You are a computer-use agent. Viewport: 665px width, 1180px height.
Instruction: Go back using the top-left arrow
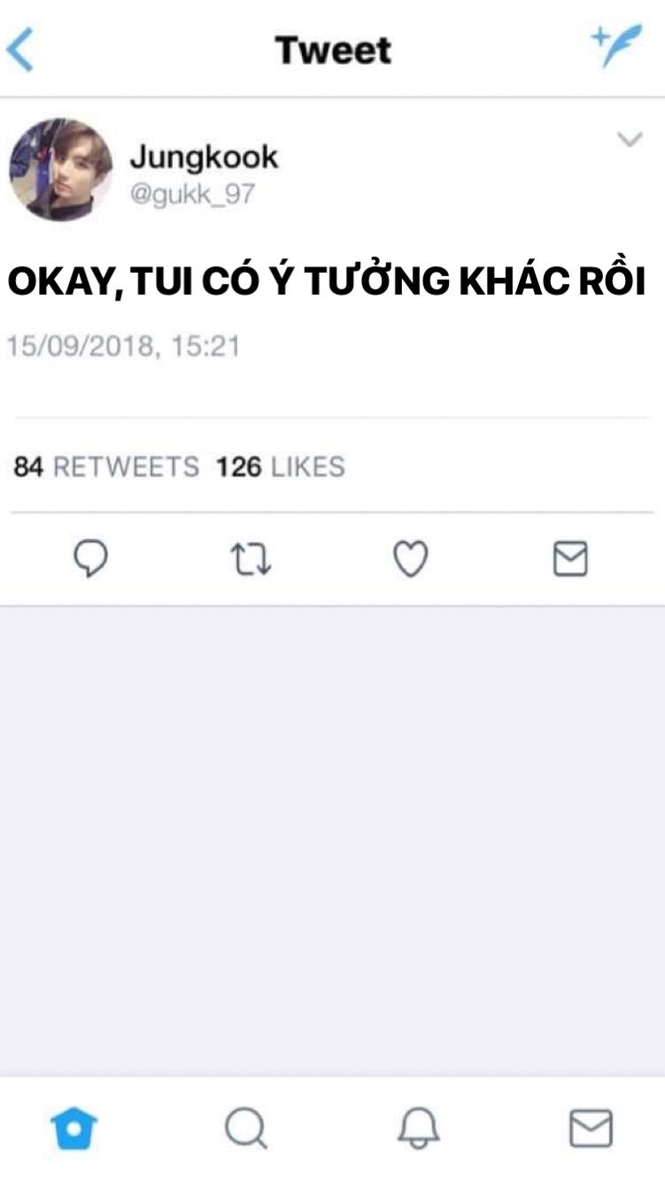tap(19, 50)
